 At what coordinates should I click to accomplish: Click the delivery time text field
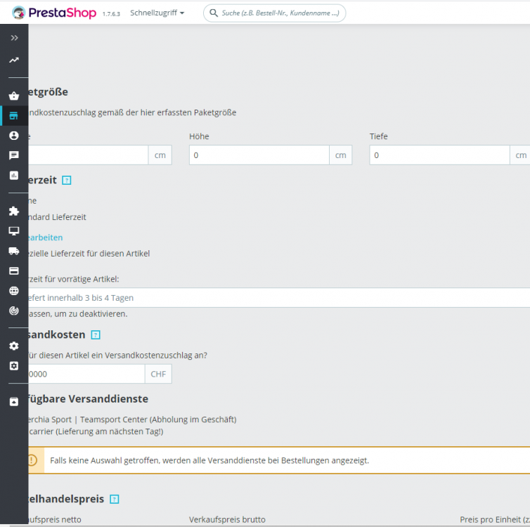[279, 298]
